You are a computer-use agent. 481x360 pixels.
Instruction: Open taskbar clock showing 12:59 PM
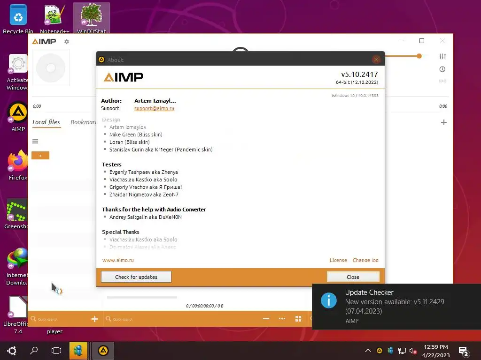[436, 351]
